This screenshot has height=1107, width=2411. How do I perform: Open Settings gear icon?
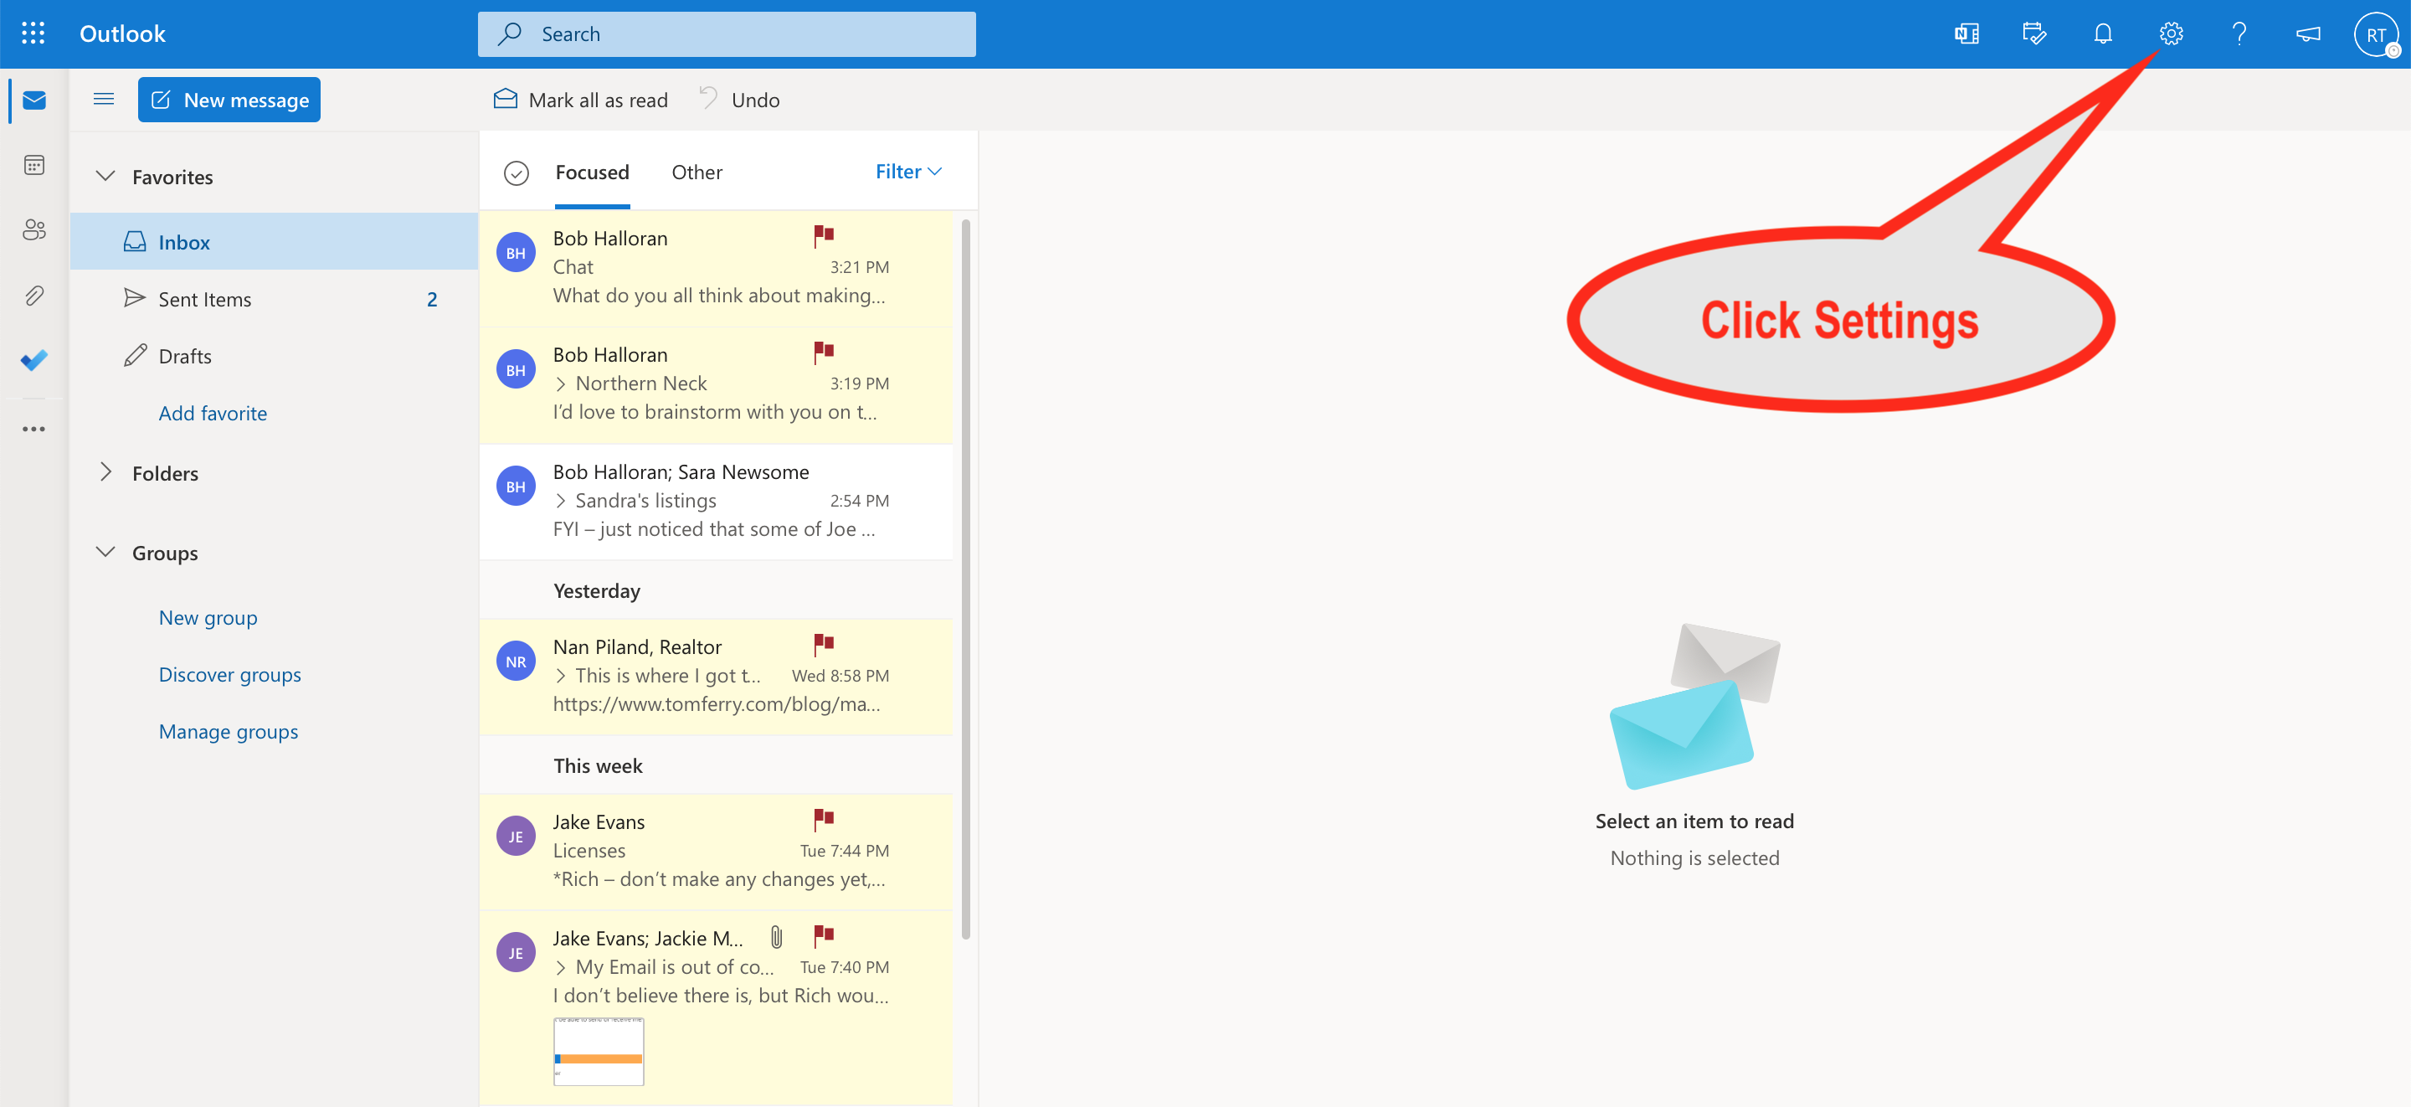pos(2171,33)
